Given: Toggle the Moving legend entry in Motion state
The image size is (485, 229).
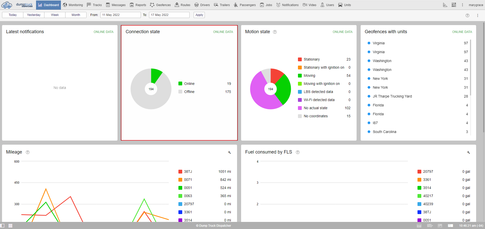Looking at the screenshot, I should [x=309, y=75].
